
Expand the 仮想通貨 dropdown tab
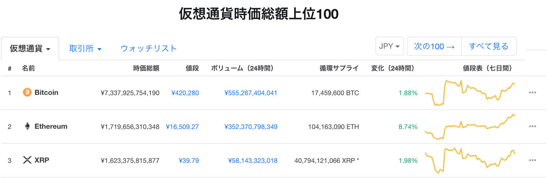coord(30,48)
